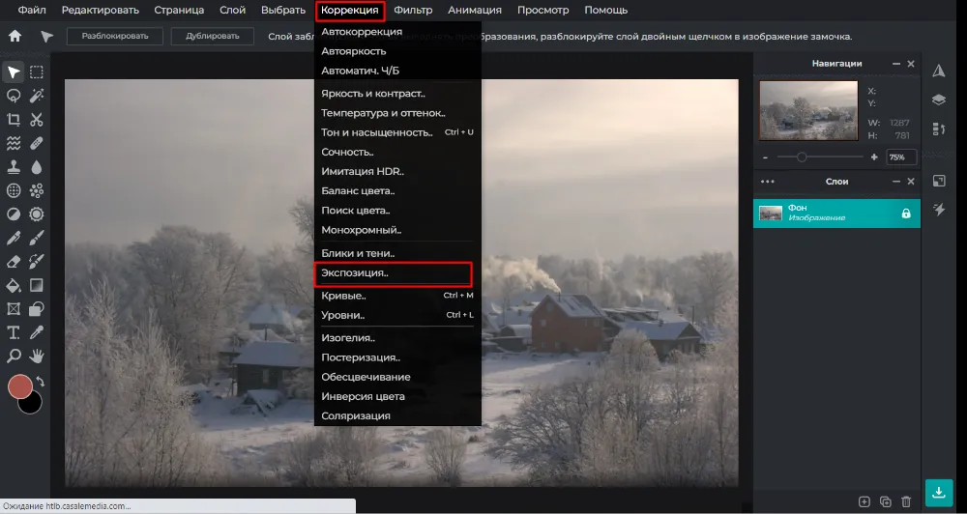This screenshot has height=514, width=967.
Task: Swap foreground and background colors
Action: pos(40,381)
